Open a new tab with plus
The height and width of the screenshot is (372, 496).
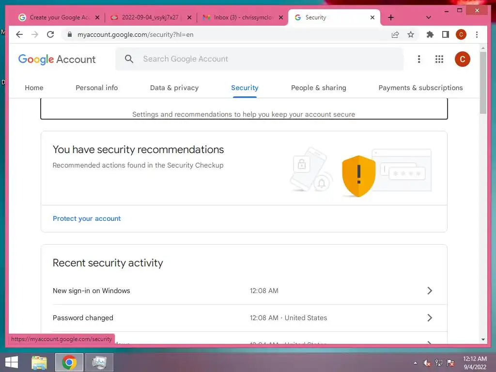(x=391, y=17)
